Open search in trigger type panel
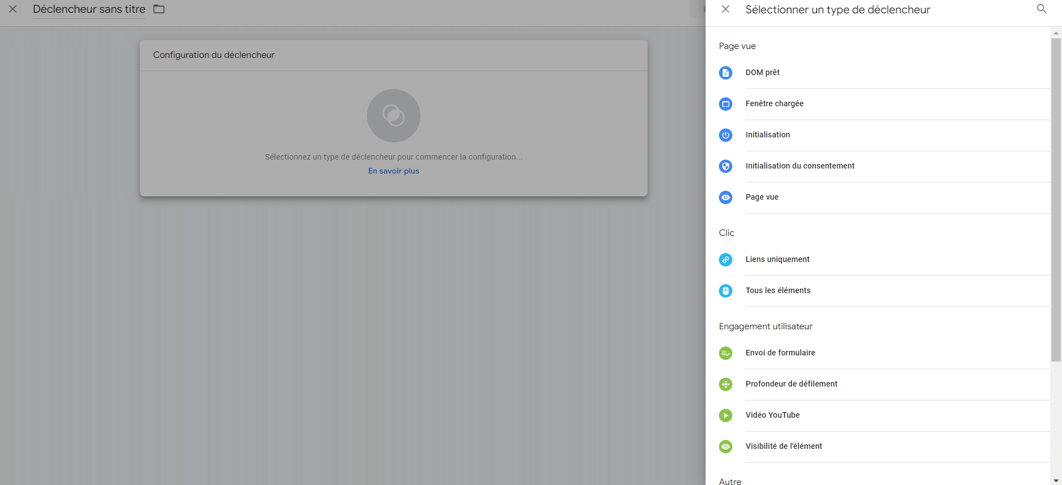 click(x=1041, y=9)
